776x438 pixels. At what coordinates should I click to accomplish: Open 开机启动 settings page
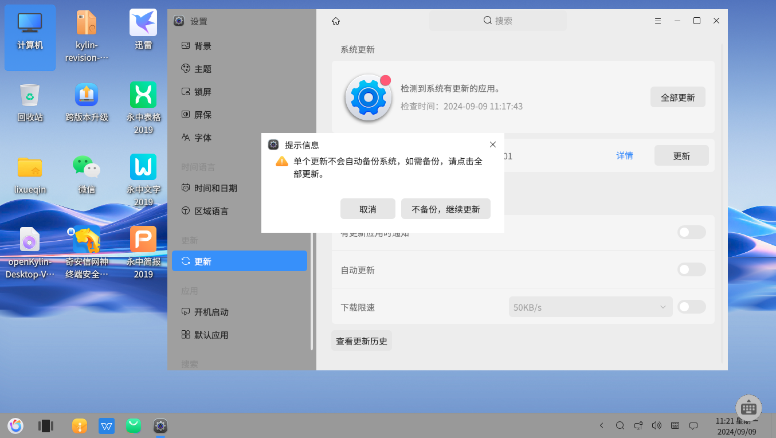[x=240, y=312]
